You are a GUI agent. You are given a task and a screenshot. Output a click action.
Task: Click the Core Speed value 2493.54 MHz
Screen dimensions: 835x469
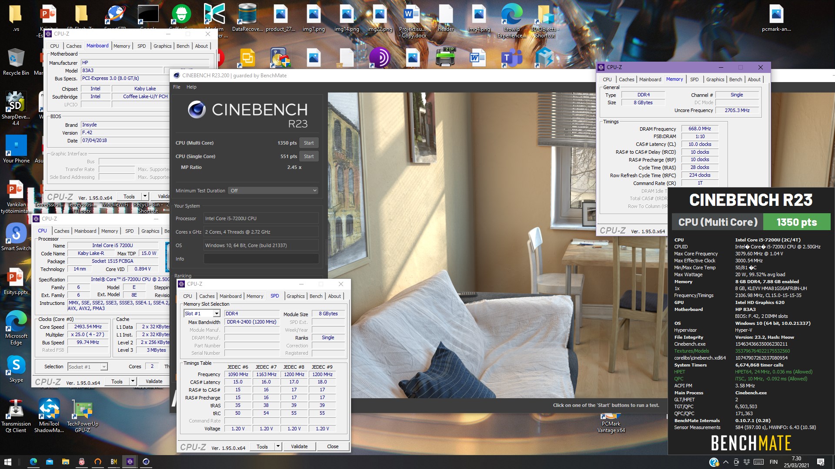tap(88, 327)
